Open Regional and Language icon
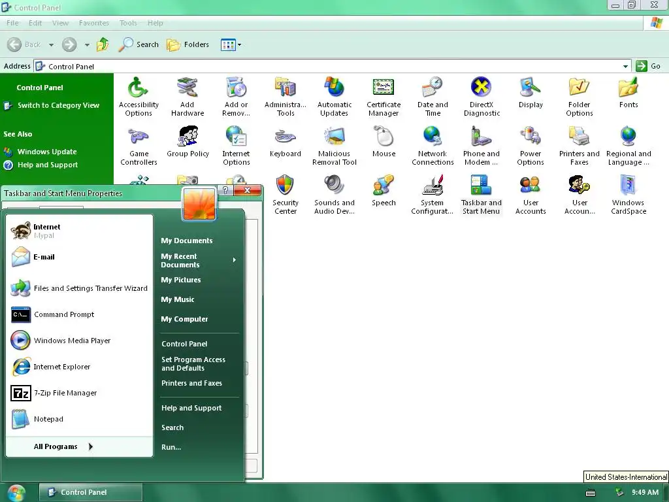The height and width of the screenshot is (502, 669). click(x=628, y=146)
